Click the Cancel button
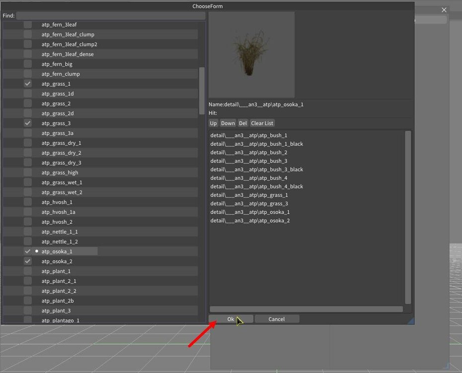 tap(277, 319)
